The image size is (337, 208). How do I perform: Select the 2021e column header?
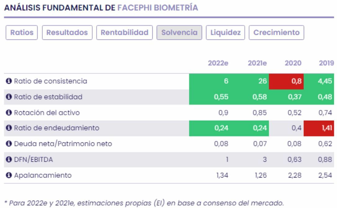pos(257,63)
